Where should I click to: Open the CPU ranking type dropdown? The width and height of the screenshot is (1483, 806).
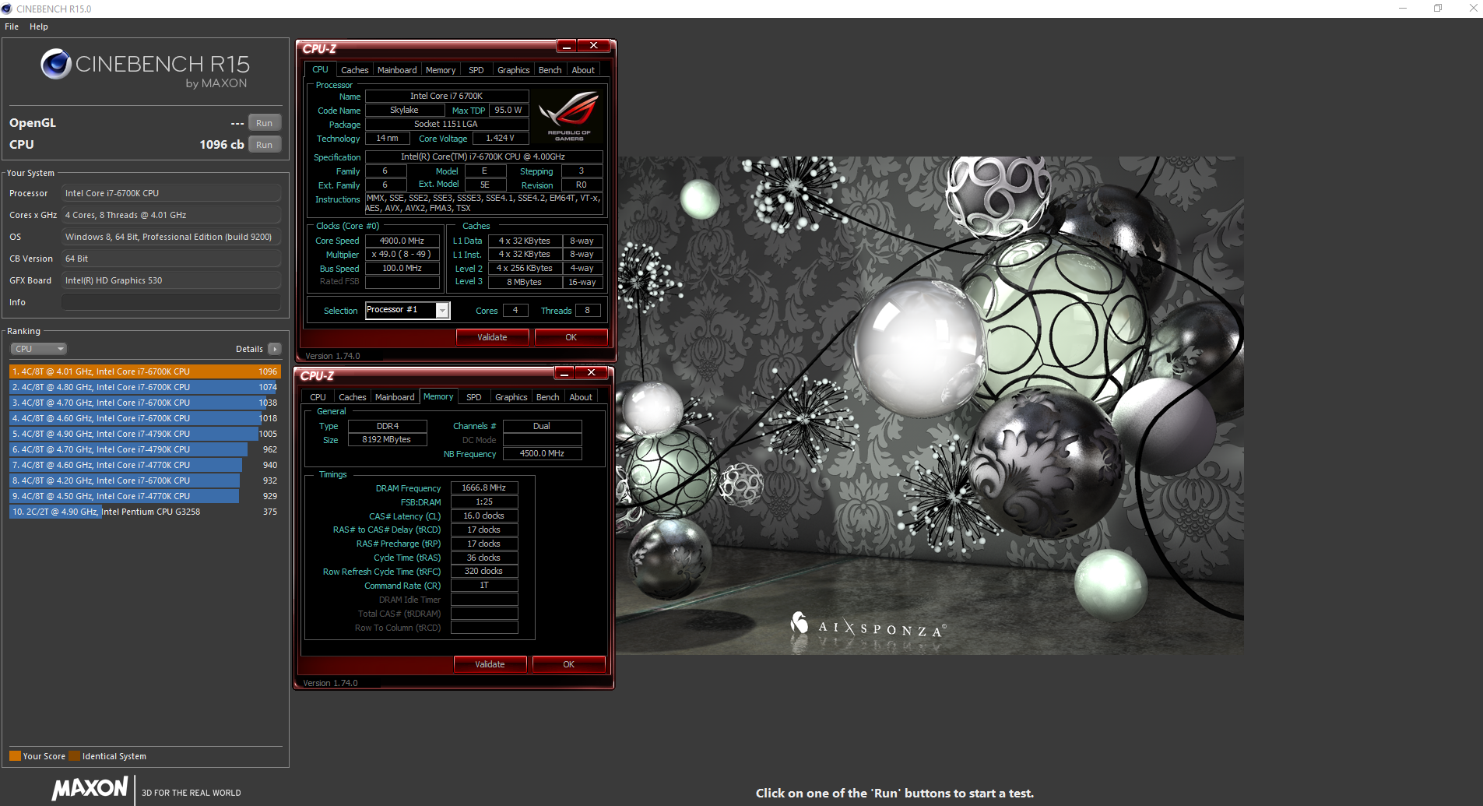pyautogui.click(x=38, y=349)
